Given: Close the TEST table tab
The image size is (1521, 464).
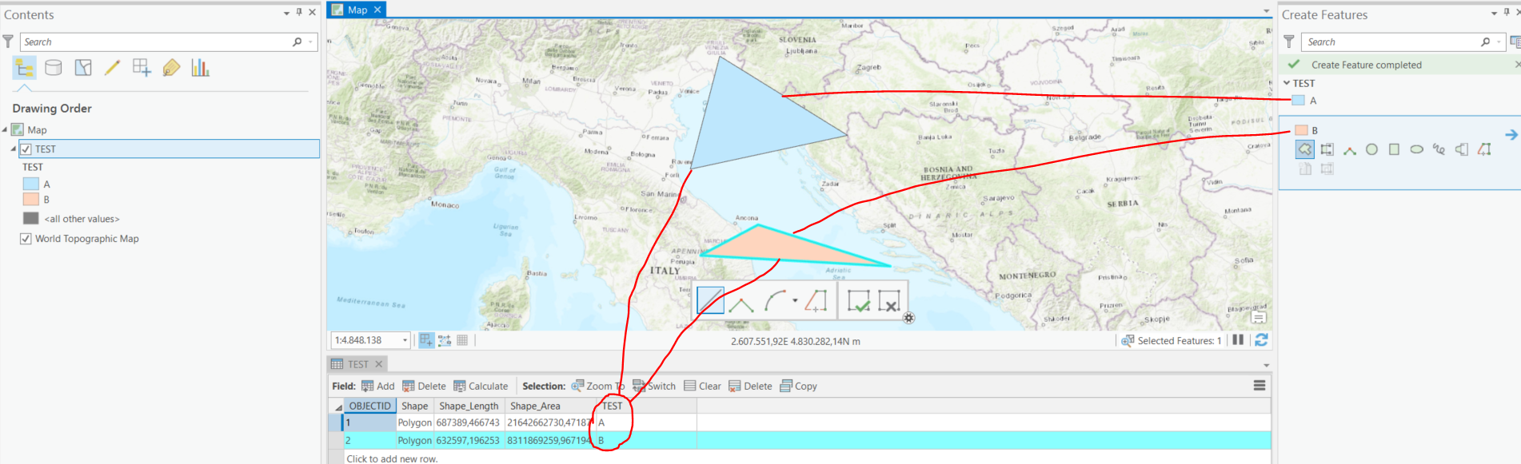Looking at the screenshot, I should (x=379, y=364).
